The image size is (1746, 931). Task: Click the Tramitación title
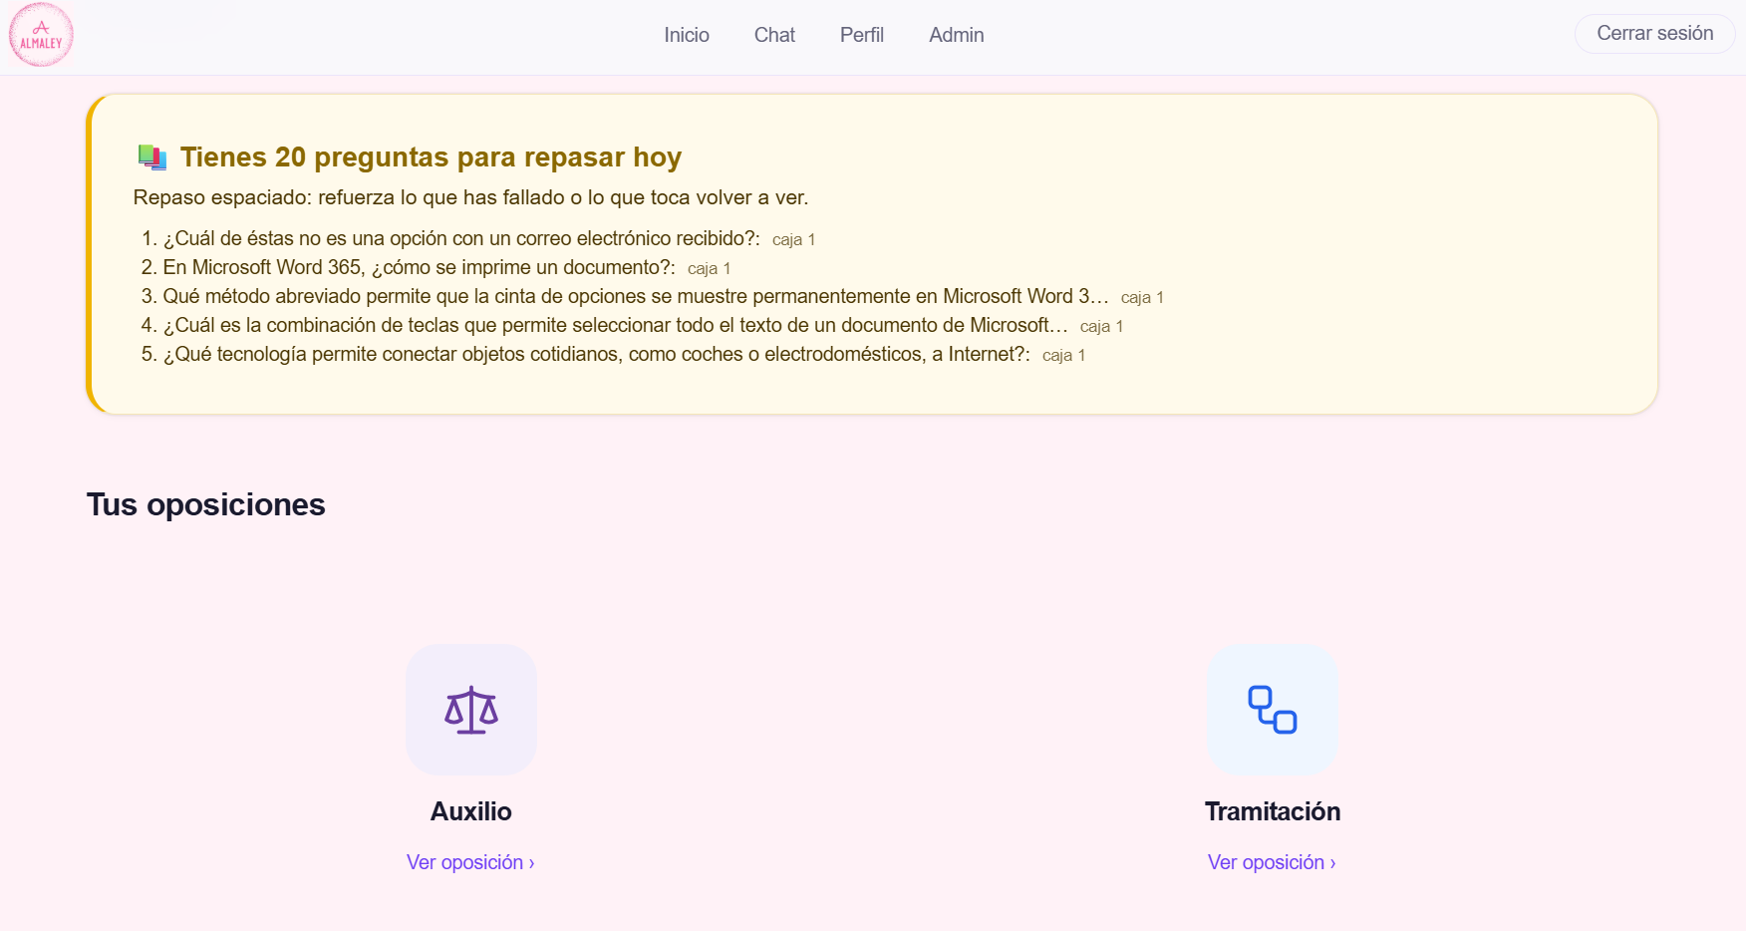[1273, 811]
